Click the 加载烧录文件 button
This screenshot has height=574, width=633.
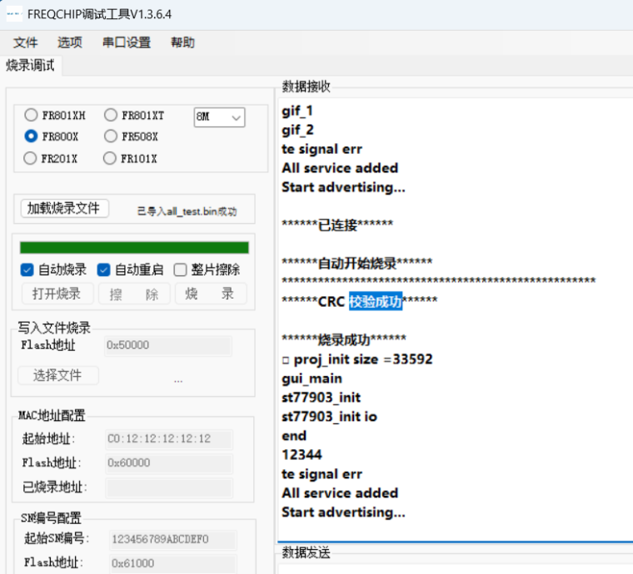click(64, 209)
